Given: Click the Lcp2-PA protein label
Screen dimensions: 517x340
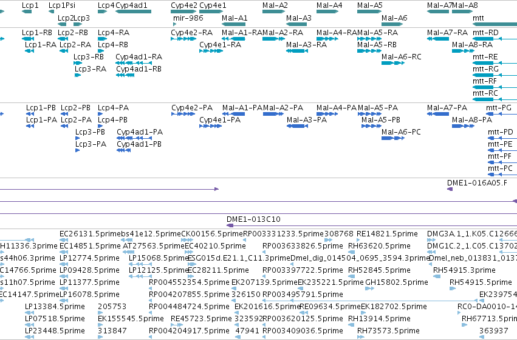Looking at the screenshot, I should 76,120.
